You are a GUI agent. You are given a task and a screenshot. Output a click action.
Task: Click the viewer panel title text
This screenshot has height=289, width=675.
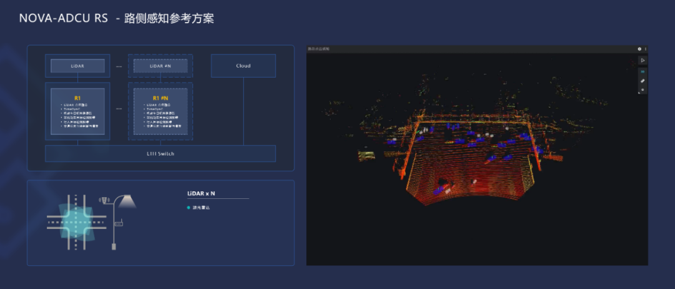coord(318,49)
